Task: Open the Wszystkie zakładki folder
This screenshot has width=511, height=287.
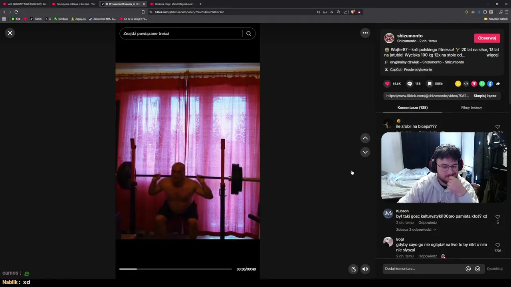Action: coord(496,19)
